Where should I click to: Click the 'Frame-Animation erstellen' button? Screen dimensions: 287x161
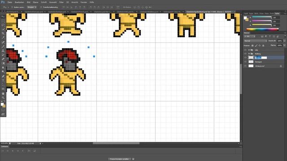coord(120,159)
